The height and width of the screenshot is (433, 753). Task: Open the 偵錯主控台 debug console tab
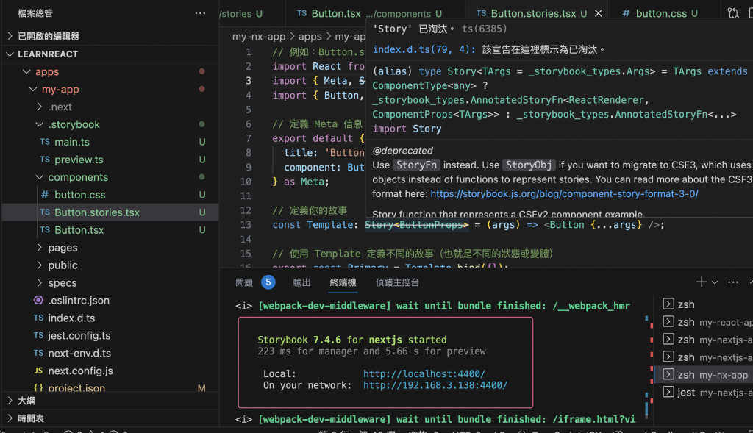point(397,282)
